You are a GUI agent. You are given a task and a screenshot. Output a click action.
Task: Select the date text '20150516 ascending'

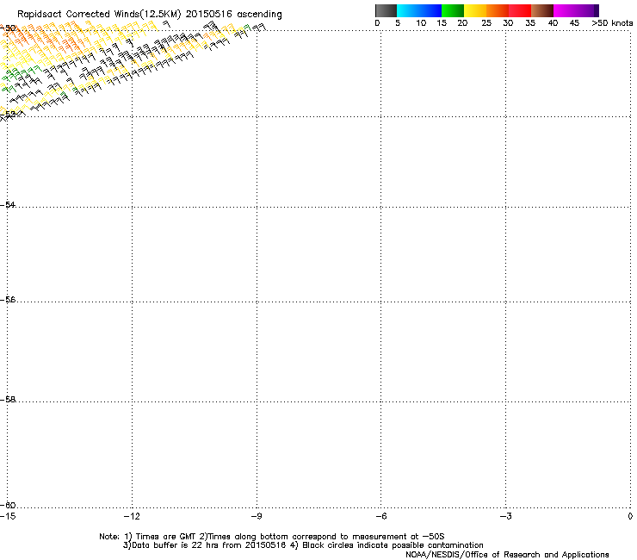tap(233, 15)
